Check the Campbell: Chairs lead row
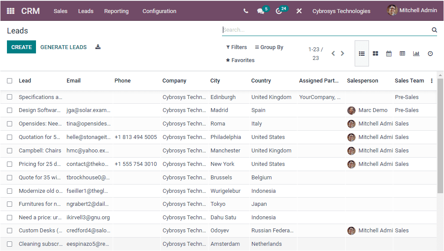This screenshot has height=251, width=444. 10,150
